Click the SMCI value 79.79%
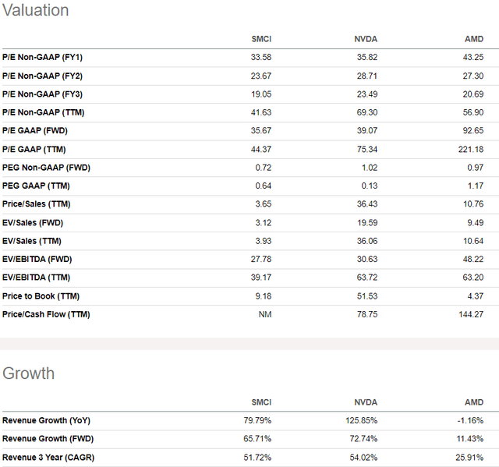Image resolution: width=499 pixels, height=467 pixels. coord(257,420)
